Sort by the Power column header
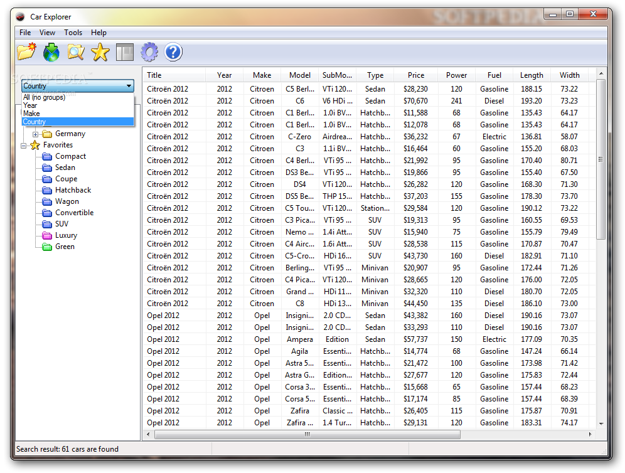Viewport: 625px width, 473px height. coord(456,75)
